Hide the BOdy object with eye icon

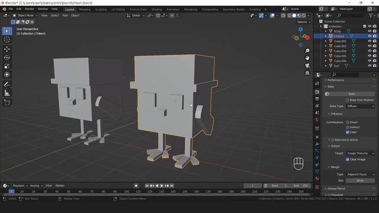point(370,31)
